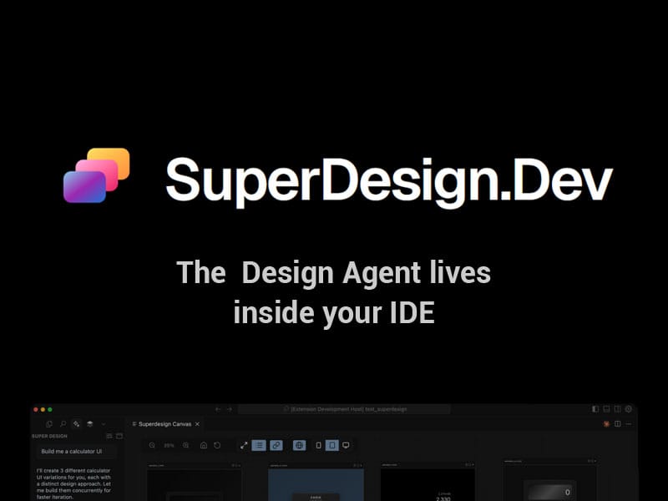Zoom in on the canvas
The height and width of the screenshot is (501, 668).
pyautogui.click(x=185, y=445)
